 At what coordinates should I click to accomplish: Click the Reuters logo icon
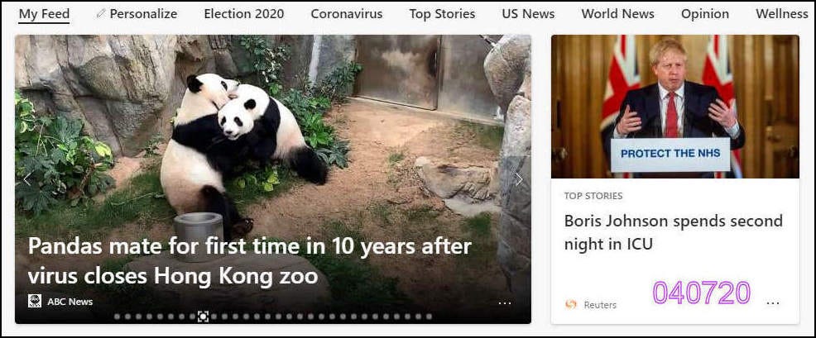(x=571, y=305)
